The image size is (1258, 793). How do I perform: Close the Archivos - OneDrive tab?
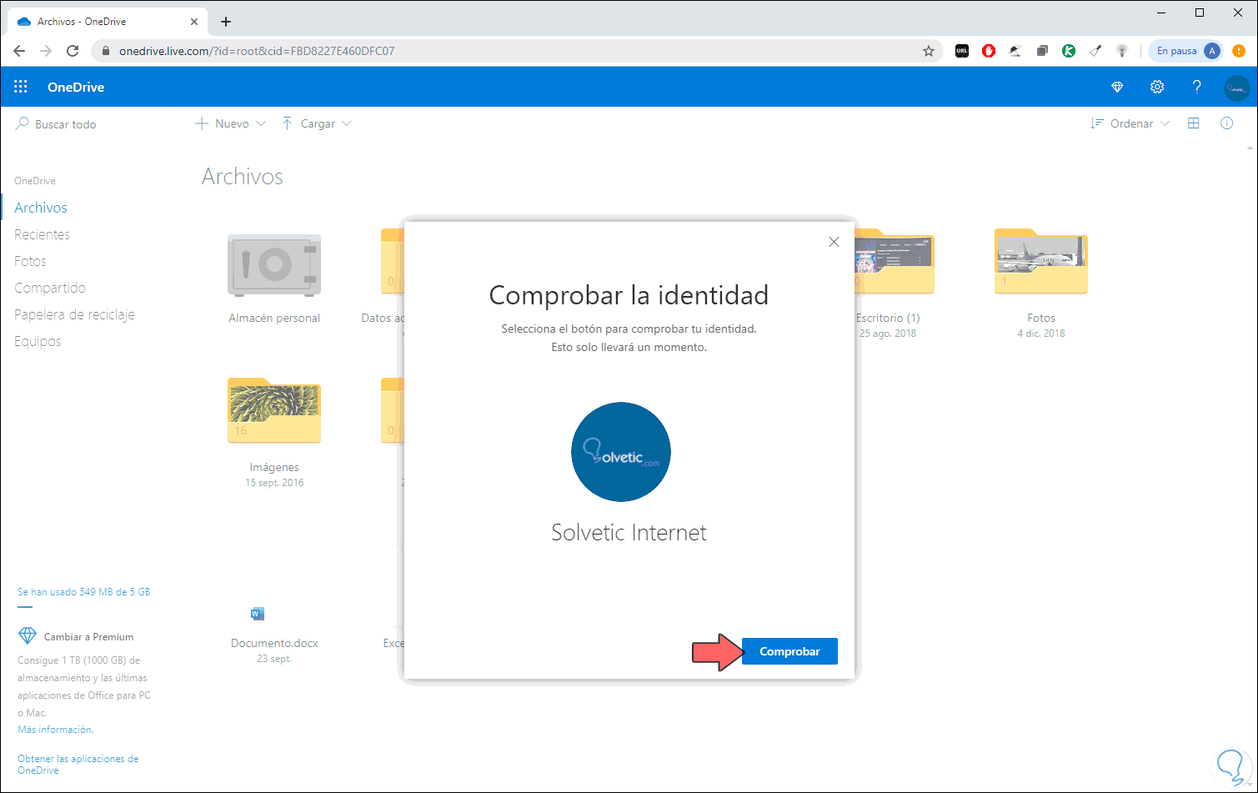(193, 22)
